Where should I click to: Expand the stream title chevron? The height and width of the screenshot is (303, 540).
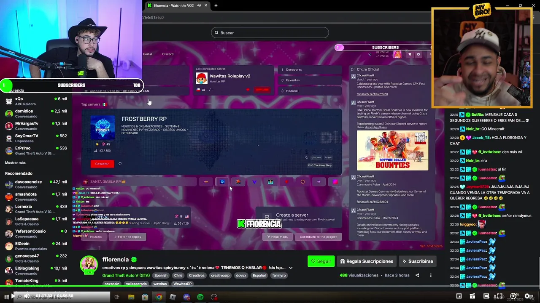tap(290, 268)
